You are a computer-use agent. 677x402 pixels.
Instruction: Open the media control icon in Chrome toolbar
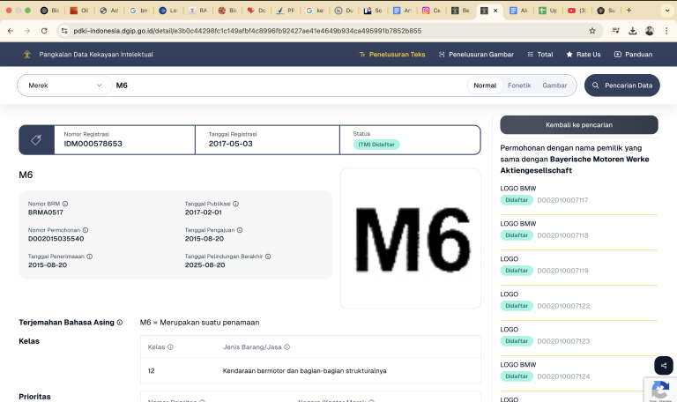[616, 30]
